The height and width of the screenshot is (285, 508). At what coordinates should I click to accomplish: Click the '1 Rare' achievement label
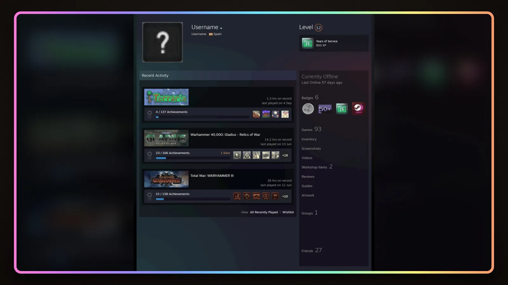[225, 153]
